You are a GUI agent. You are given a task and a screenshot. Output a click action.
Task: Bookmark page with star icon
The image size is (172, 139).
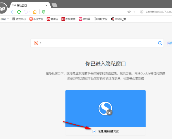pos(129,12)
